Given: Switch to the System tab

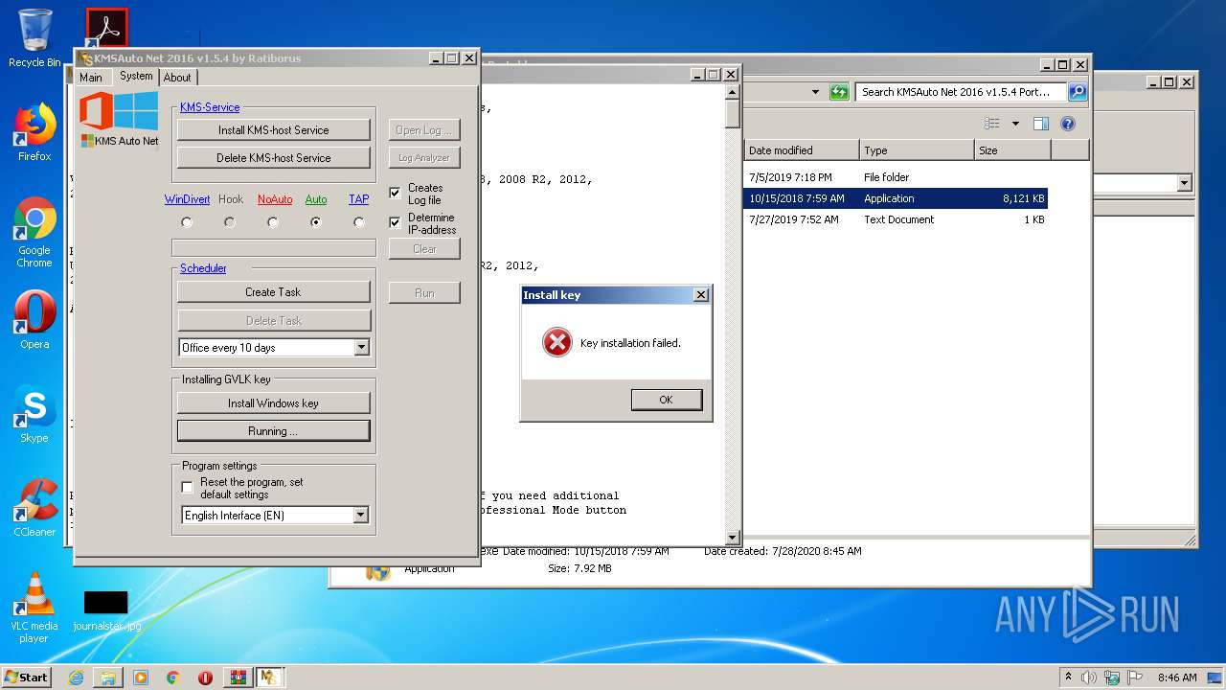Looking at the screenshot, I should [x=136, y=76].
